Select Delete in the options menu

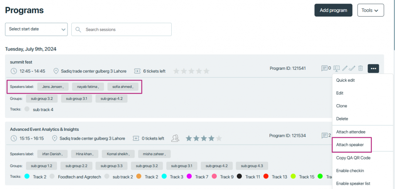coord(342,119)
